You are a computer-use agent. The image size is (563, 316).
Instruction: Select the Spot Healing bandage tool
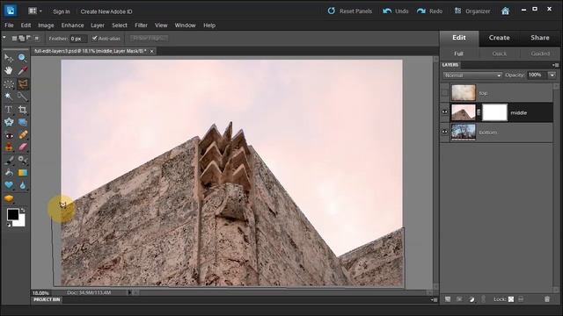pyautogui.click(x=22, y=135)
